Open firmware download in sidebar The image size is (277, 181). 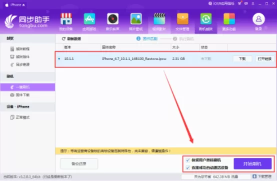[20, 95]
